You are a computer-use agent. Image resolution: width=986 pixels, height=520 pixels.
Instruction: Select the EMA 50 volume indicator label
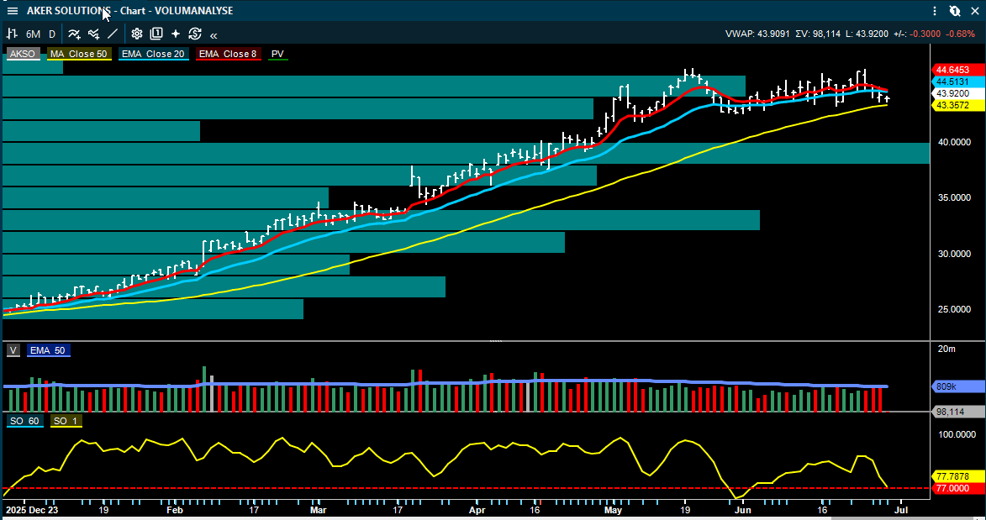[x=49, y=350]
